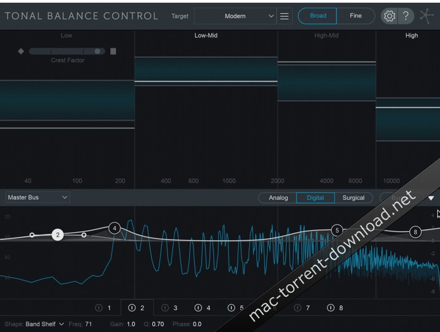Viewport: 440px width, 332px height.
Task: Select the band 1 tab label
Action: [x=109, y=308]
